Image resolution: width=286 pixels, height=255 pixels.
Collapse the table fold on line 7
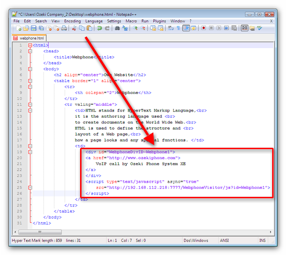(30, 81)
